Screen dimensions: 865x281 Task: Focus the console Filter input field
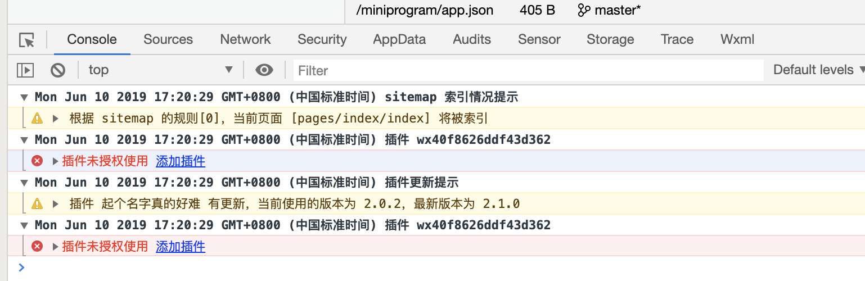[528, 70]
